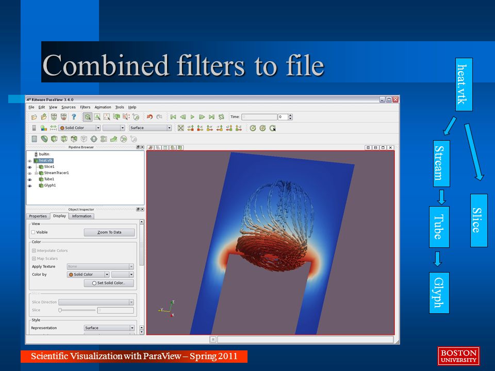Set view direction to +Z
The image size is (495, 371).
coord(229,128)
